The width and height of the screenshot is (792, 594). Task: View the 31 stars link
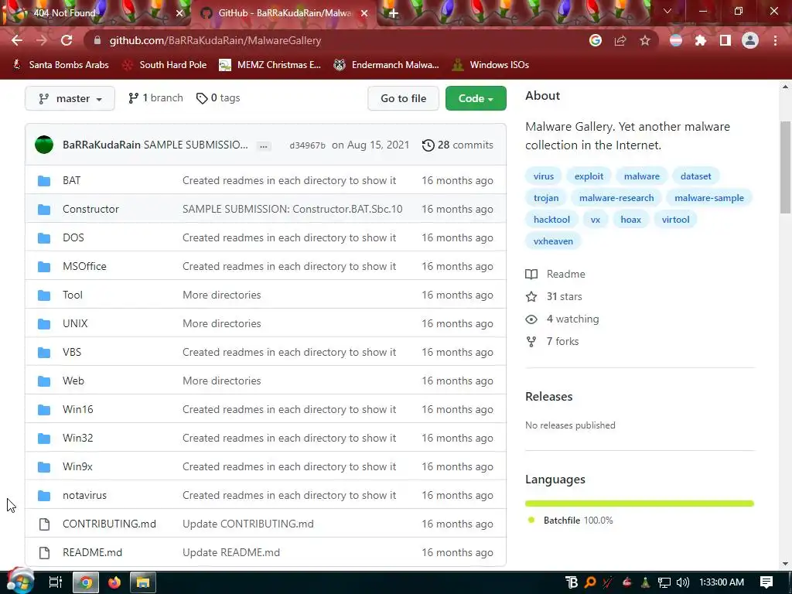(x=554, y=296)
